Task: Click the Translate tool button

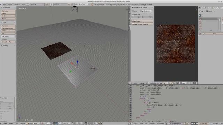Action: coord(8,11)
